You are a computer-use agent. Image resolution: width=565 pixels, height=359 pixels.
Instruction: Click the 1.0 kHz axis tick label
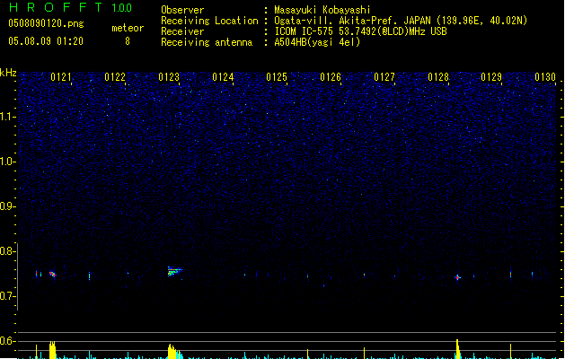(x=8, y=162)
